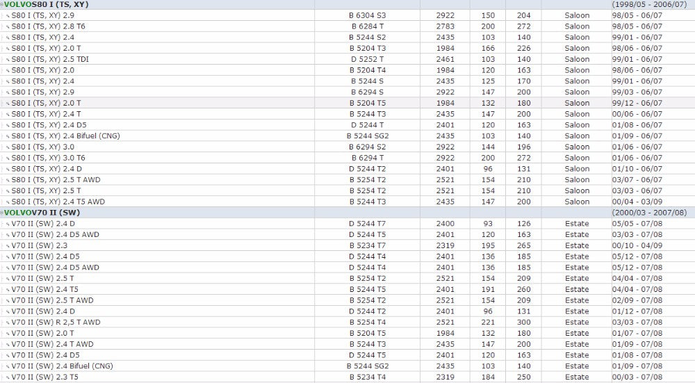This screenshot has width=695, height=383.
Task: Click the arrow icon beside V70 II 2.4 T AWD
Action: (8, 345)
